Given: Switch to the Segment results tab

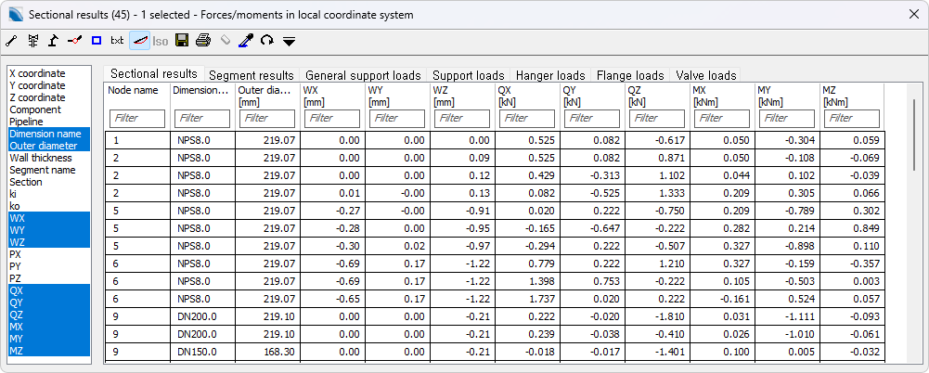Looking at the screenshot, I should pos(251,75).
